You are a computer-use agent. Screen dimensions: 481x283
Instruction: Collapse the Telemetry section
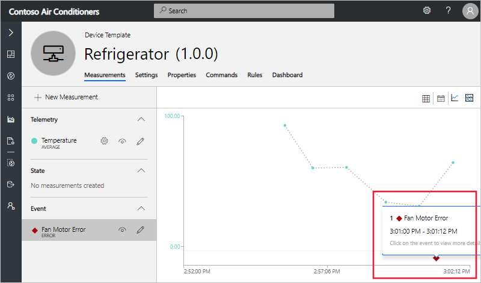coord(141,119)
